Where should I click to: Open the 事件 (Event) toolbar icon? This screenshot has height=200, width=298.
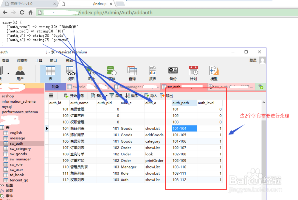click(111, 73)
